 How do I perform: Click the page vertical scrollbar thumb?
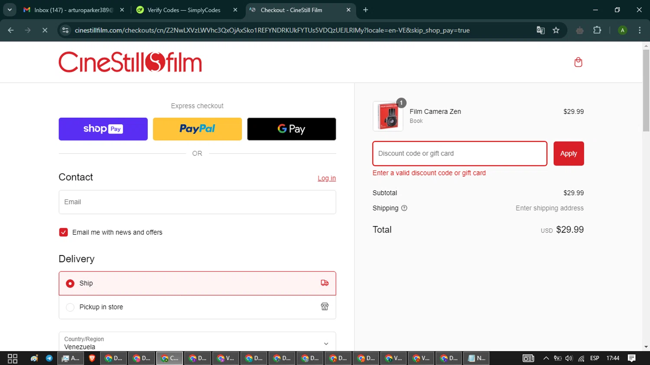(646, 90)
